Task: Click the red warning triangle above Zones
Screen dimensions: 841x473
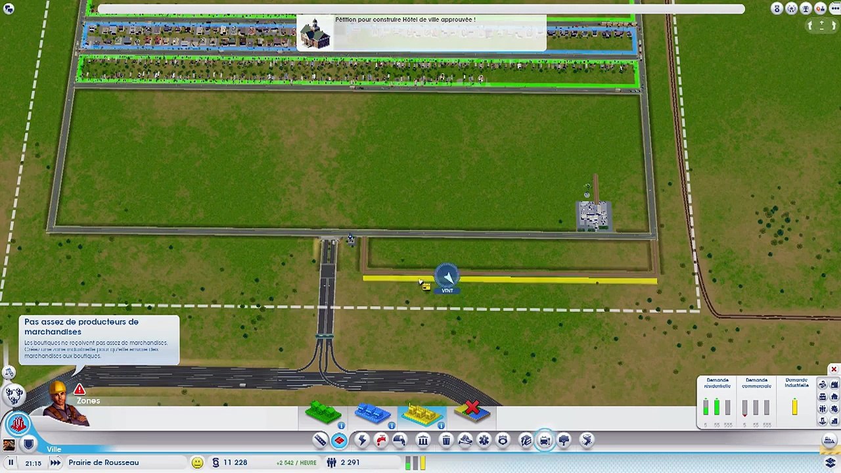Action: click(80, 389)
